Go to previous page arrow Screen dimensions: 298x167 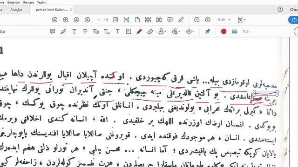click(x=66, y=19)
